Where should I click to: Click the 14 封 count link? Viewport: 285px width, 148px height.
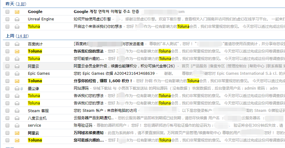pyautogui.click(x=22, y=36)
